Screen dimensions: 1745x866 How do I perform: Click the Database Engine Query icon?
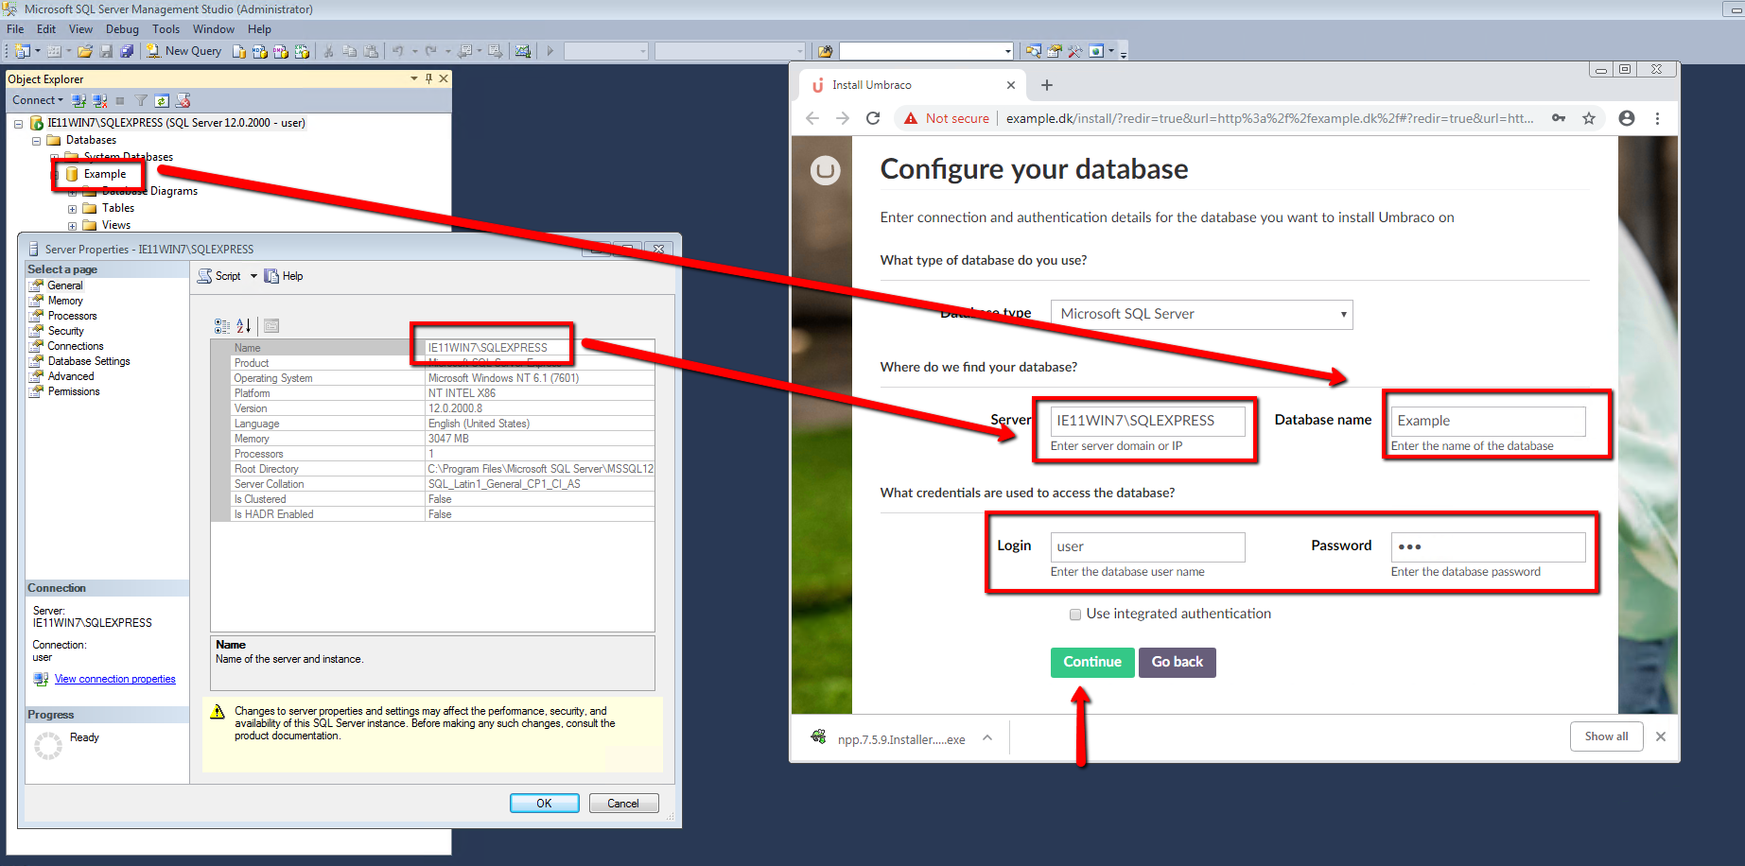[x=239, y=51]
